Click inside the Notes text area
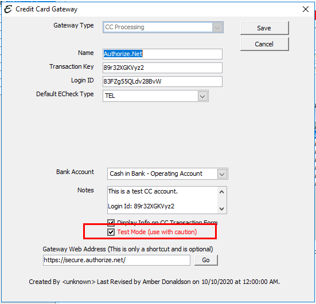The image size is (316, 304). [x=162, y=200]
